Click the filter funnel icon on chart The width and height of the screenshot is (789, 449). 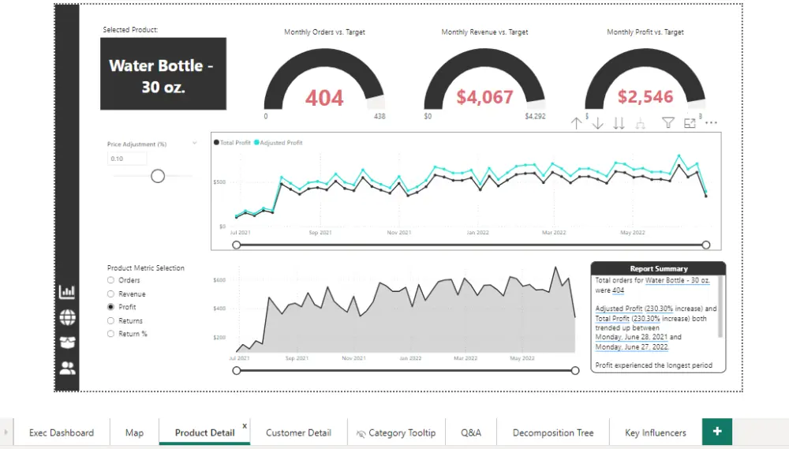click(667, 123)
